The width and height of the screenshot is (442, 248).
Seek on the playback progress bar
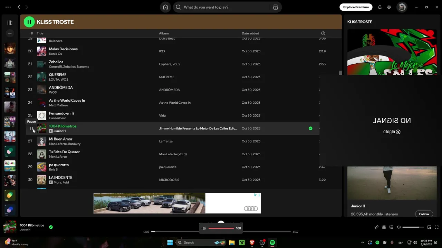[x=221, y=232]
